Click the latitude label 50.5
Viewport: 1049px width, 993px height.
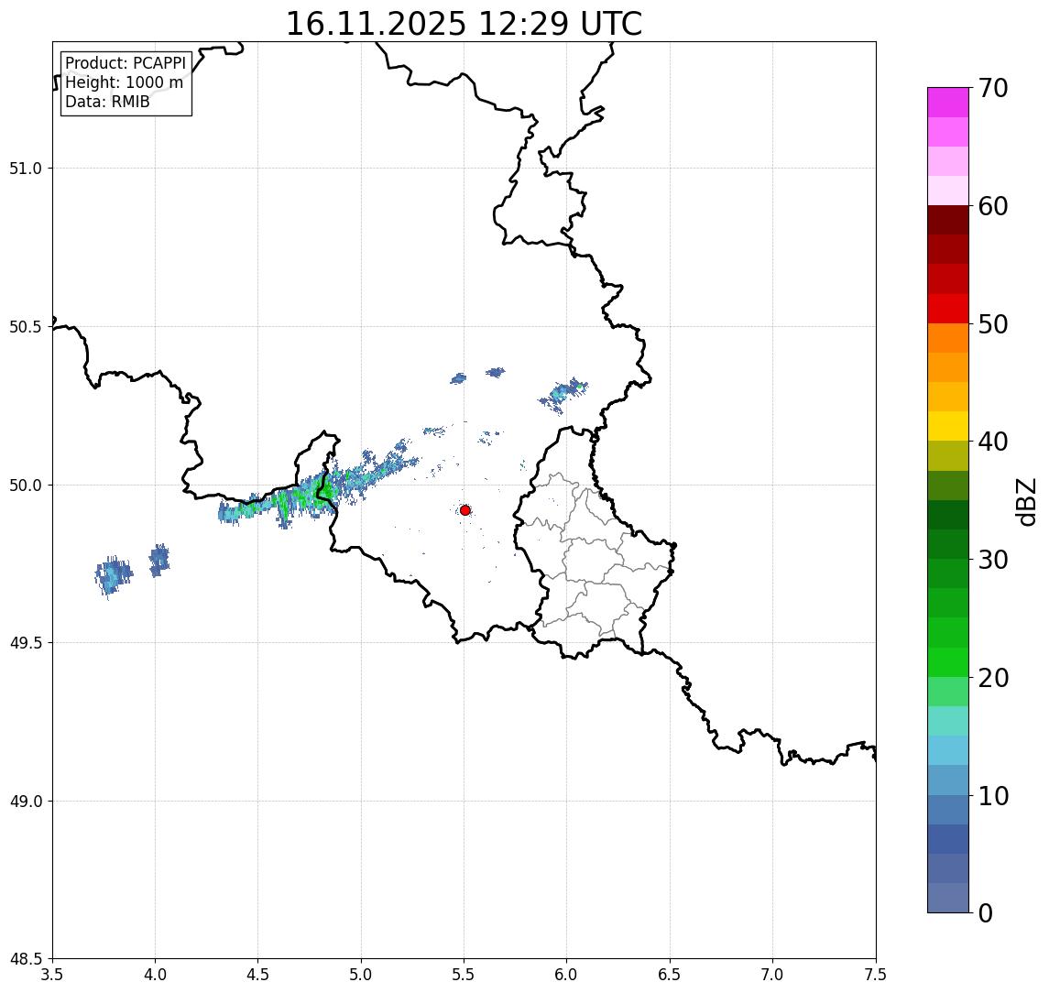tap(26, 327)
